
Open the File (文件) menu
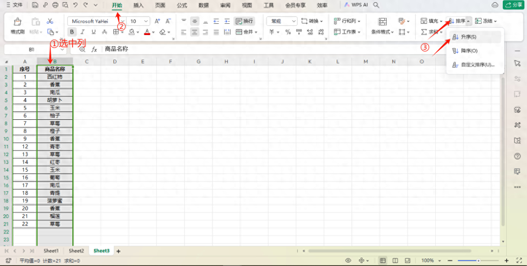[14, 5]
